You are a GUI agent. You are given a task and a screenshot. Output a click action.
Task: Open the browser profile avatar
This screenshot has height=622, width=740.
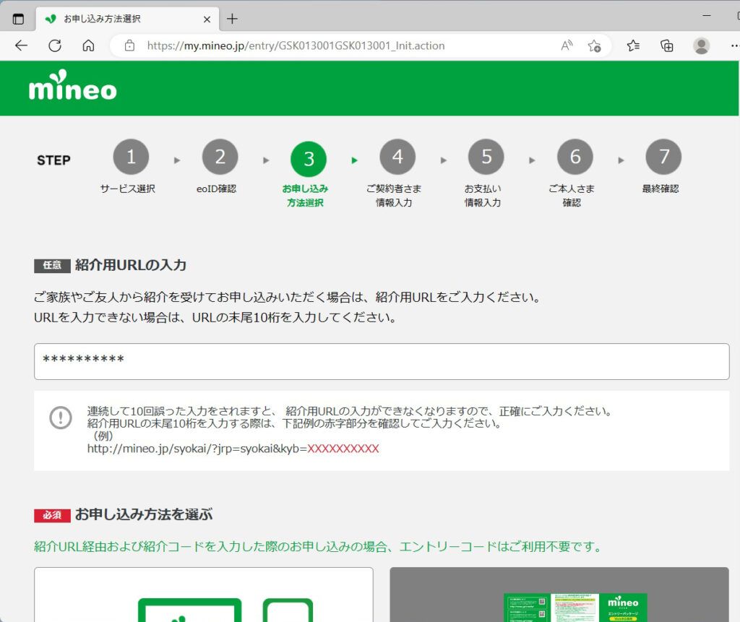pos(701,46)
